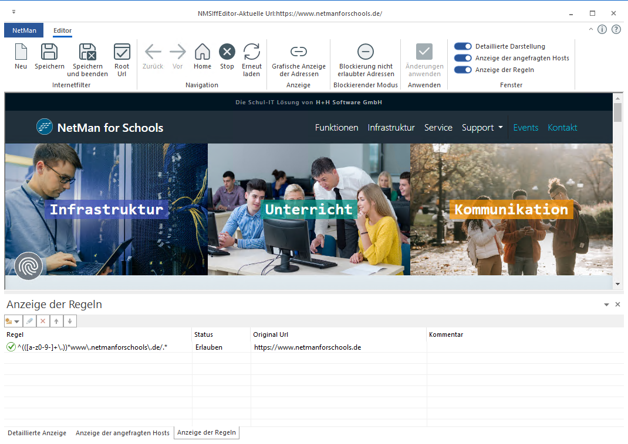Viewport: 628px width, 444px height.
Task: Open the add rule dropdown arrow
Action: 17,322
